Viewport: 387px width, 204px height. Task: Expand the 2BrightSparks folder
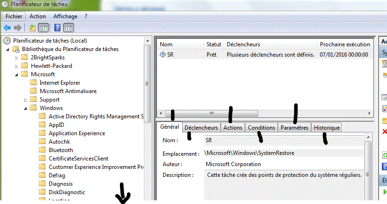coord(17,58)
